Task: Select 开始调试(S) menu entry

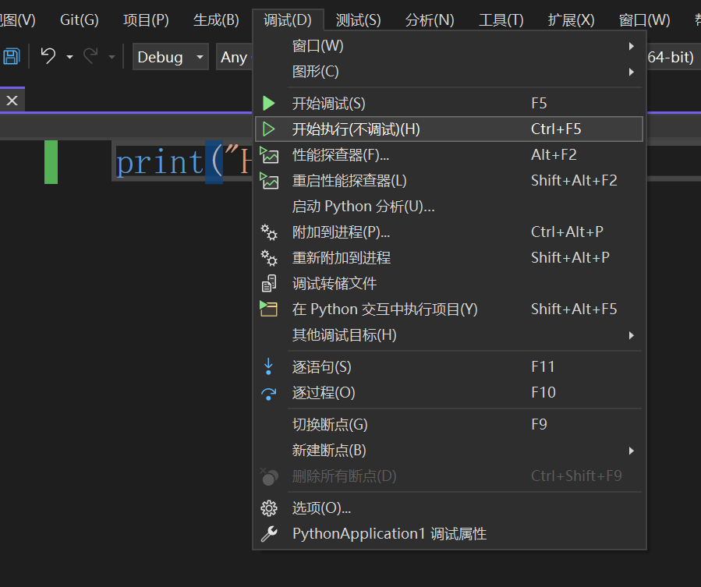Action: coord(449,103)
